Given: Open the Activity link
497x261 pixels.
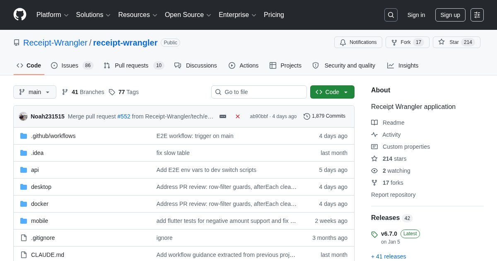Looking at the screenshot, I should click(386, 135).
